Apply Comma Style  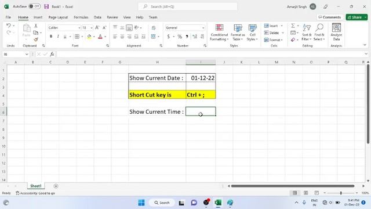[187, 37]
